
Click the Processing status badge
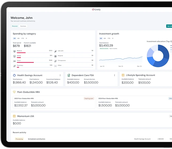coord(19,139)
